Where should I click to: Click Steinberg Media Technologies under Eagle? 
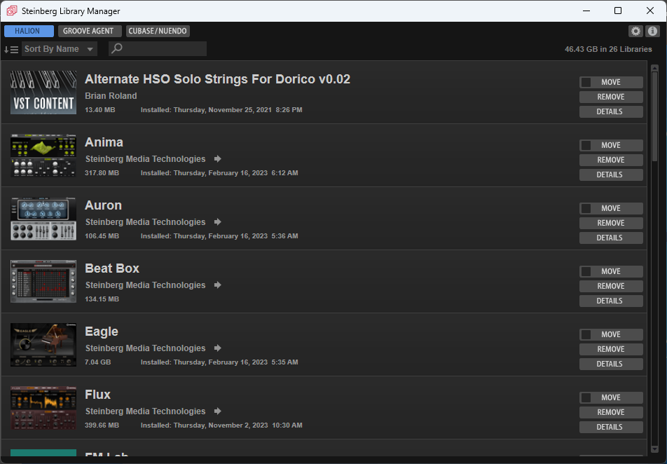point(145,348)
